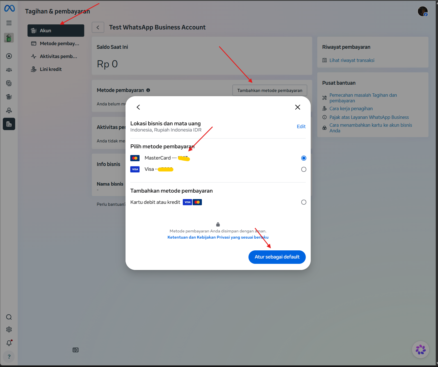The image size is (438, 367).
Task: Click the Visa logo in saved methods
Action: pos(135,169)
